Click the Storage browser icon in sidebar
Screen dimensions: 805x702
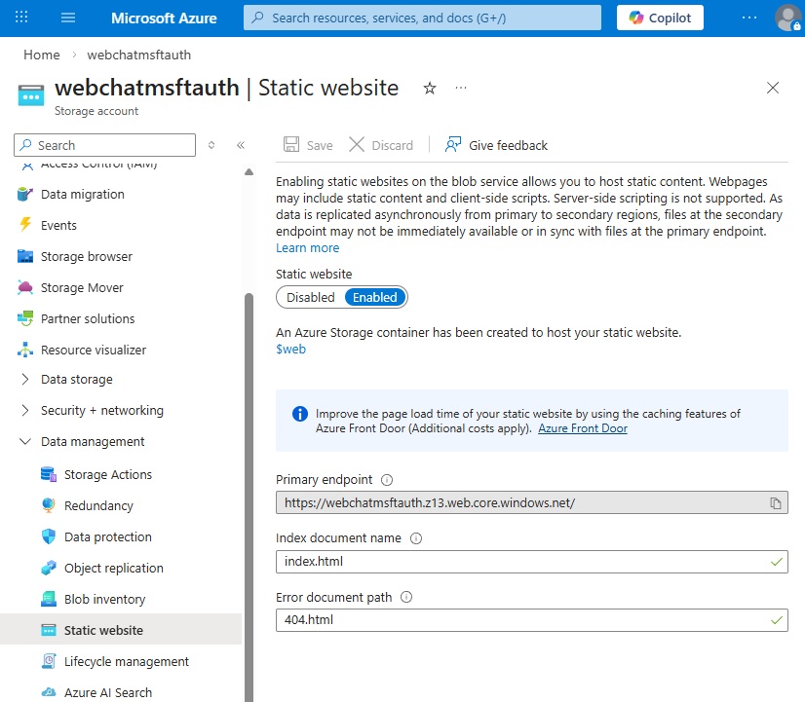tap(24, 257)
